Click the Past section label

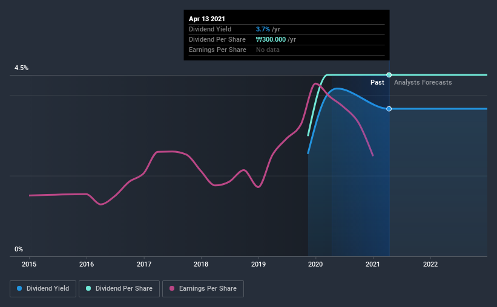pos(377,82)
